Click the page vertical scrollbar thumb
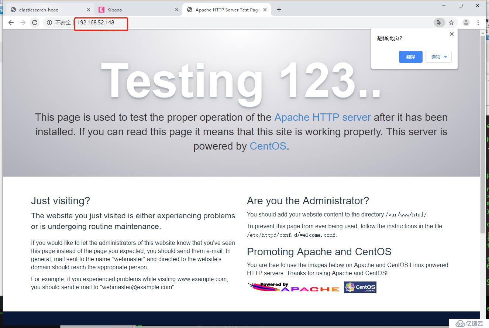 [483, 135]
